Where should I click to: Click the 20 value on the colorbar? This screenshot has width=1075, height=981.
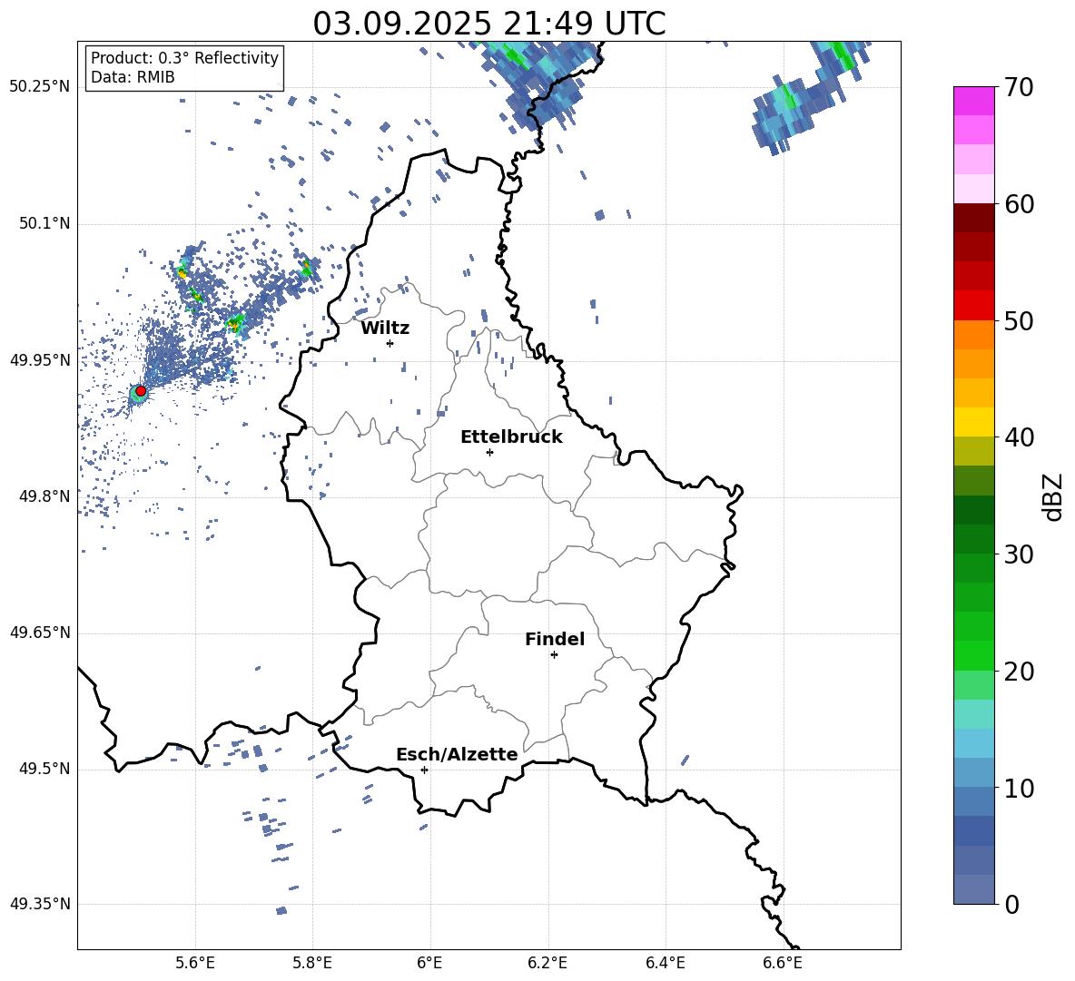[1019, 672]
